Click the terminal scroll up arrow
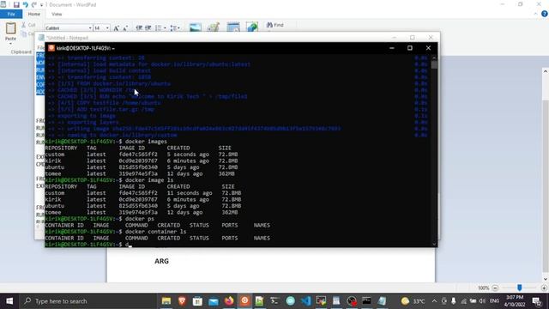The height and width of the screenshot is (309, 549). click(x=434, y=58)
